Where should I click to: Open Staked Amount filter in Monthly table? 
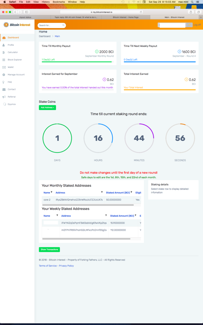(131, 192)
